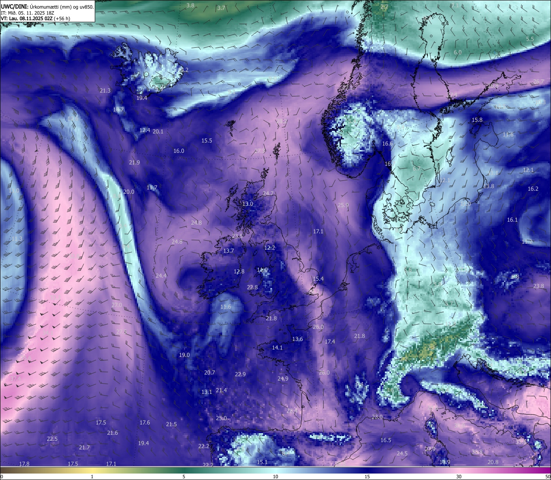Viewport: 551px width, 480px height.
Task: Click the 37.4 value at the left edge
Action: (15, 378)
